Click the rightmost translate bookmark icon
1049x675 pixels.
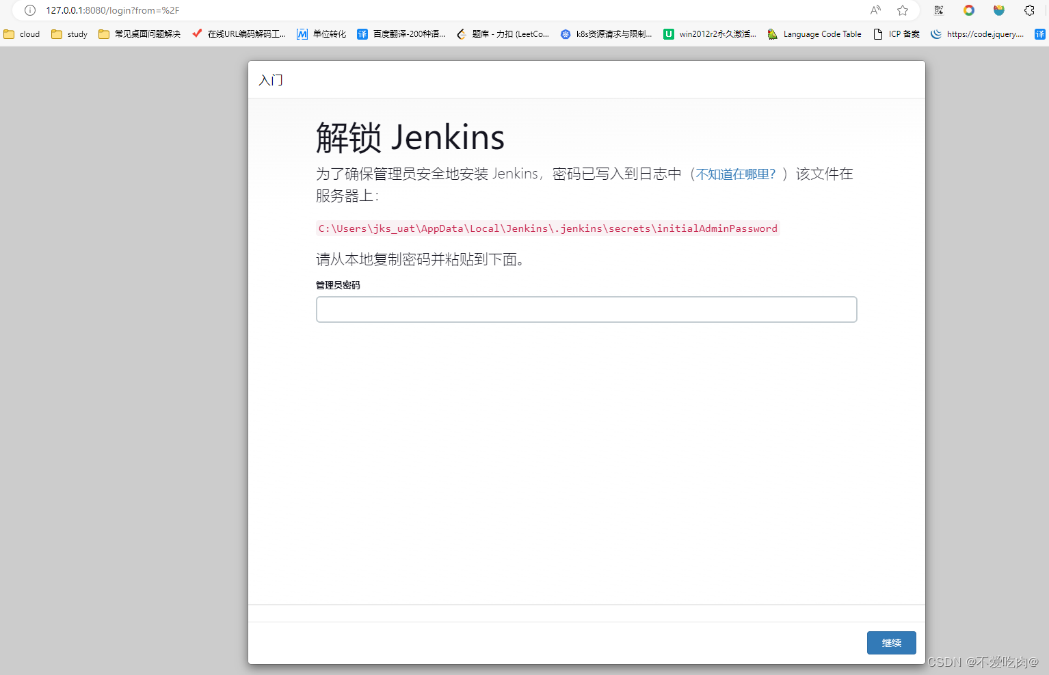coord(1040,34)
